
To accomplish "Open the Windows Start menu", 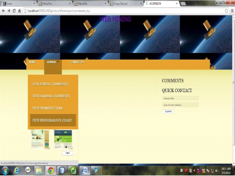I will 5,171.
